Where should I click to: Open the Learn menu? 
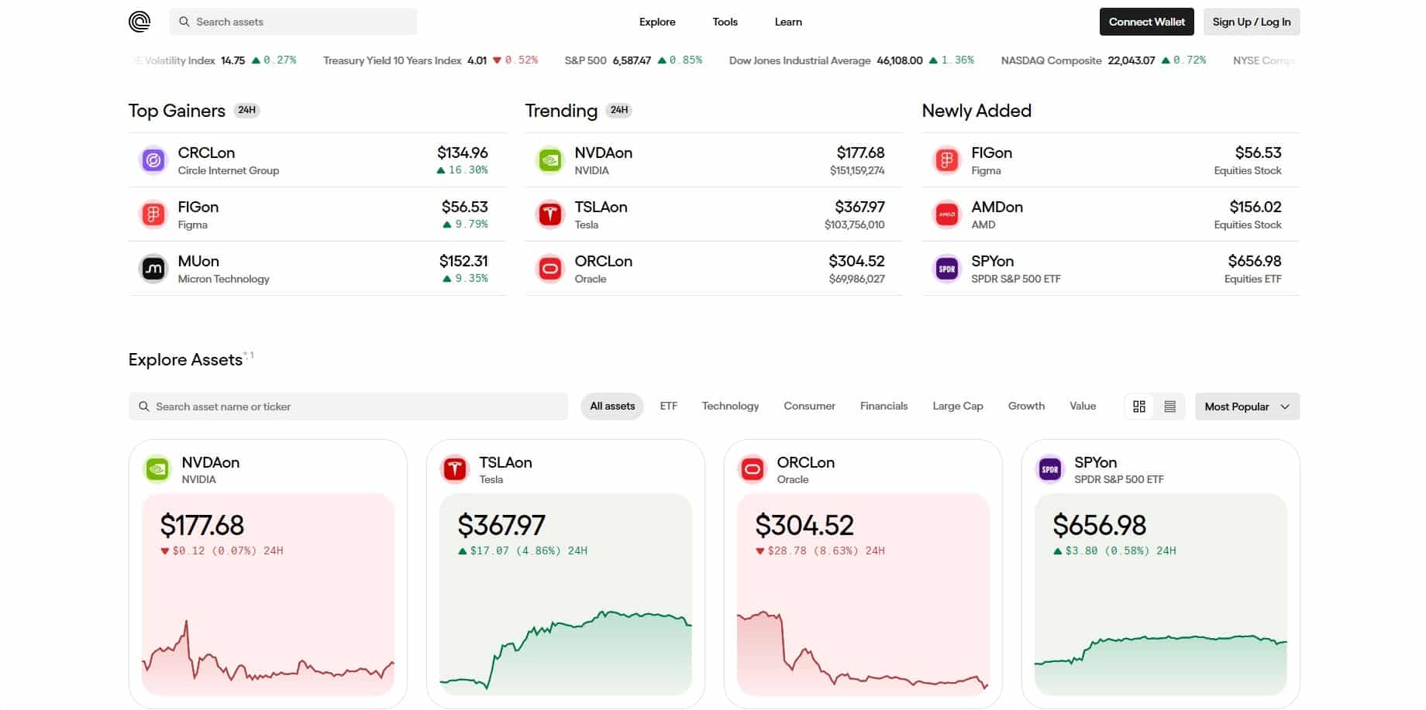pyautogui.click(x=788, y=22)
